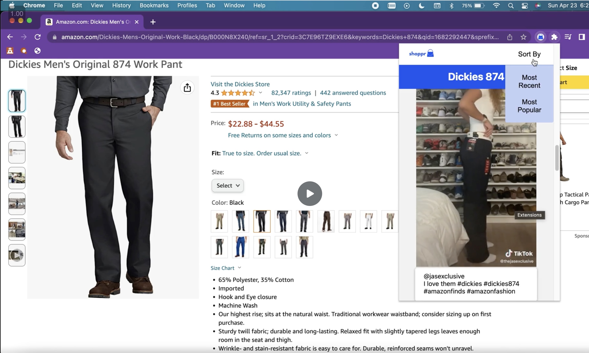Click the orange circle bookmark icon
This screenshot has height=353, width=589.
coord(24,51)
